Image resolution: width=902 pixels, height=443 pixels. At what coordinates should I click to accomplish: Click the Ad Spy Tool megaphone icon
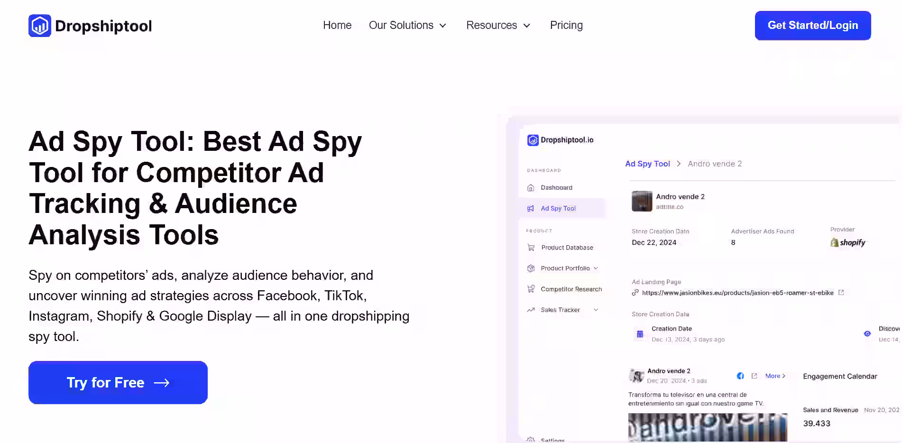[531, 208]
